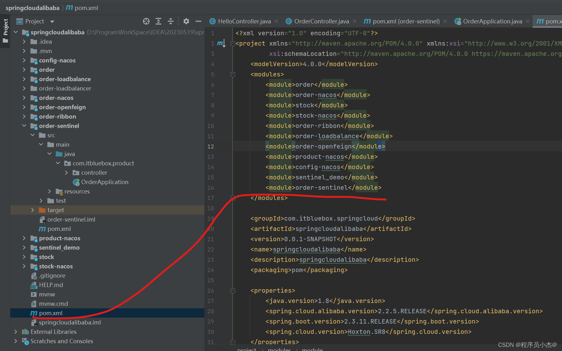Collapse the order-sentinel module
Viewport: 562px width, 351px height.
click(x=24, y=126)
